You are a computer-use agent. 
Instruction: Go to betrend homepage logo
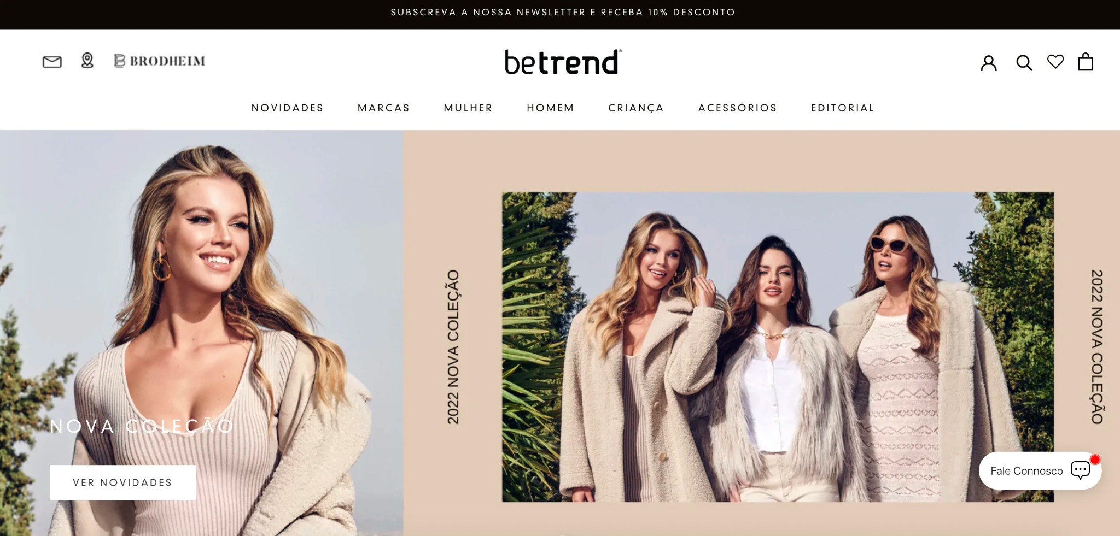click(x=563, y=62)
